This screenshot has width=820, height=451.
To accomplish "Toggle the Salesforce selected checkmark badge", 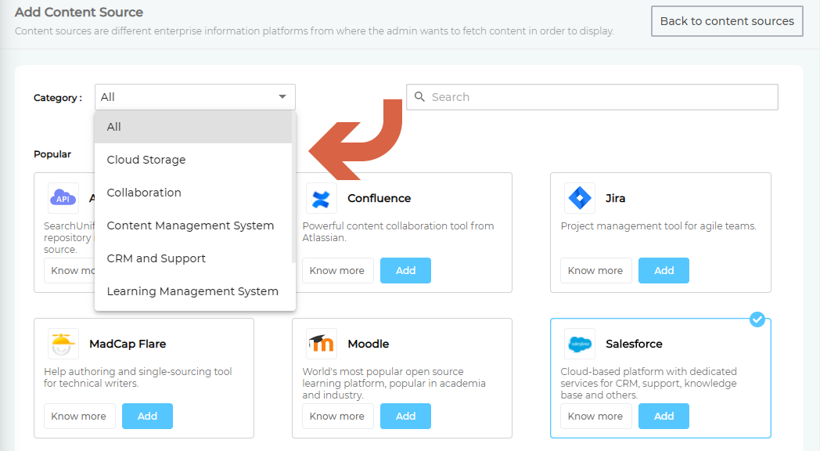I will tap(757, 319).
